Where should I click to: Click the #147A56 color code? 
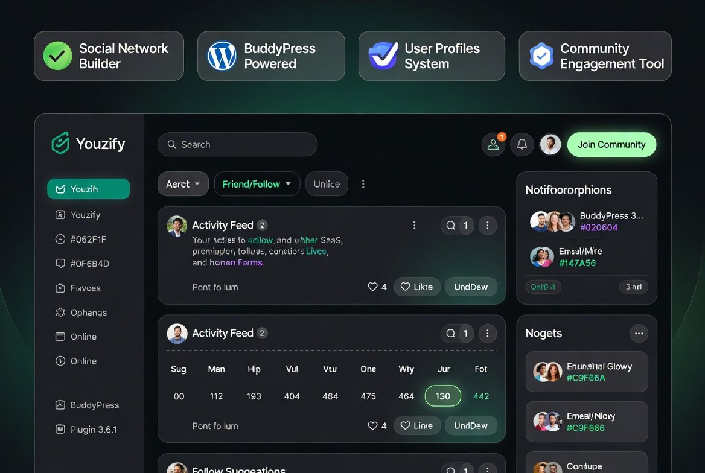[x=577, y=264]
